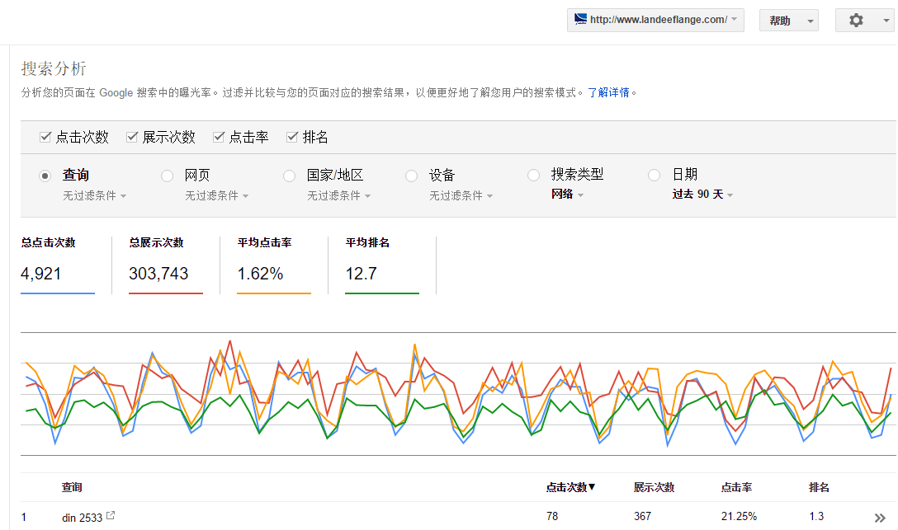Image resolution: width=898 pixels, height=530 pixels.
Task: Sort table by 点击率 column
Action: 736,487
